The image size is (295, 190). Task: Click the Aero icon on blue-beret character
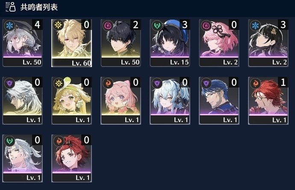[157, 26]
